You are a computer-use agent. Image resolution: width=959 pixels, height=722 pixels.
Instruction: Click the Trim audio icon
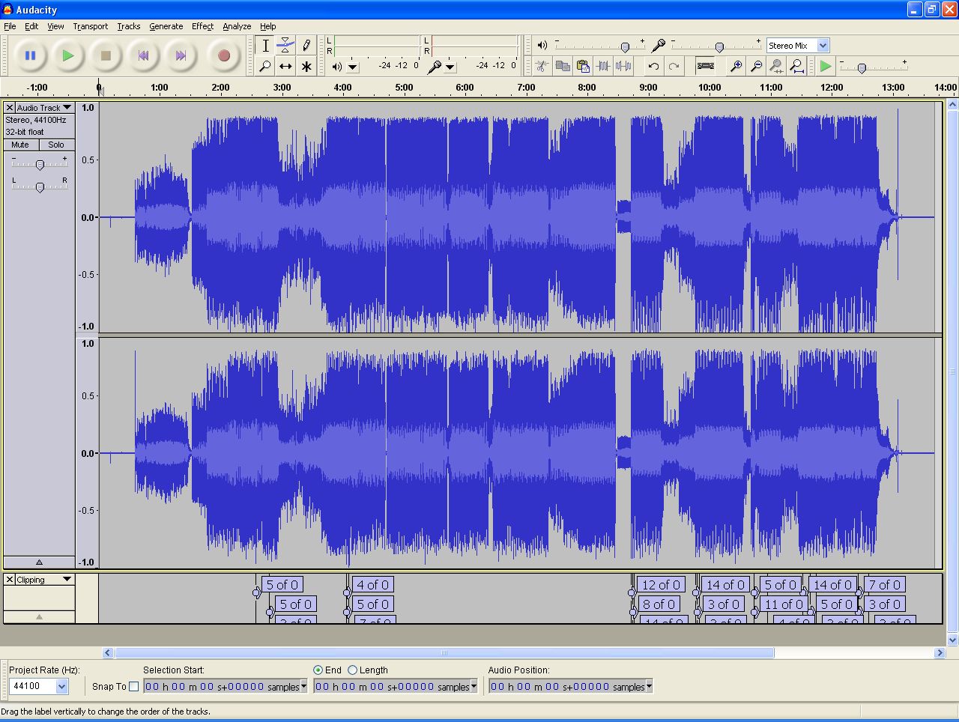coord(603,67)
